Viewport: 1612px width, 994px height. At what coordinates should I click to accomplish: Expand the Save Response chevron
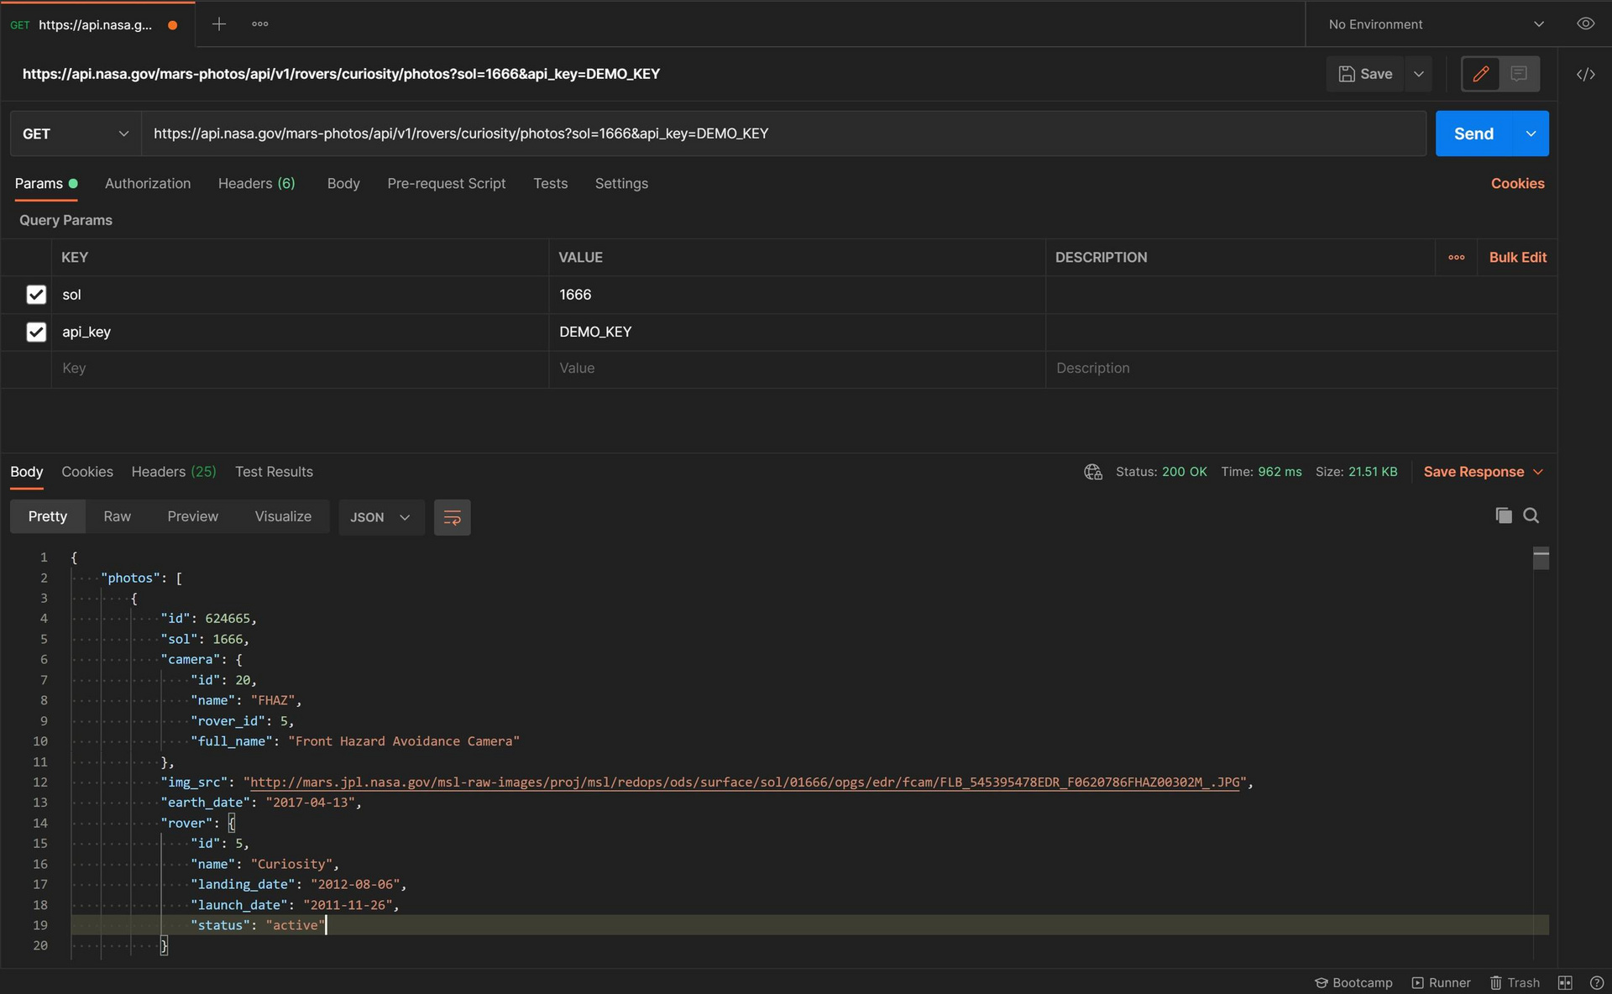[1538, 472]
